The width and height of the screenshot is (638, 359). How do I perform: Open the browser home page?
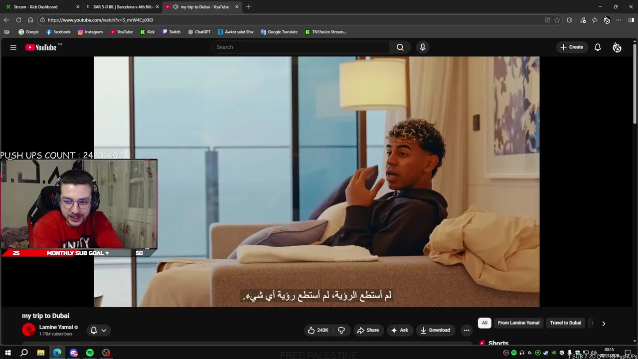[x=30, y=20]
